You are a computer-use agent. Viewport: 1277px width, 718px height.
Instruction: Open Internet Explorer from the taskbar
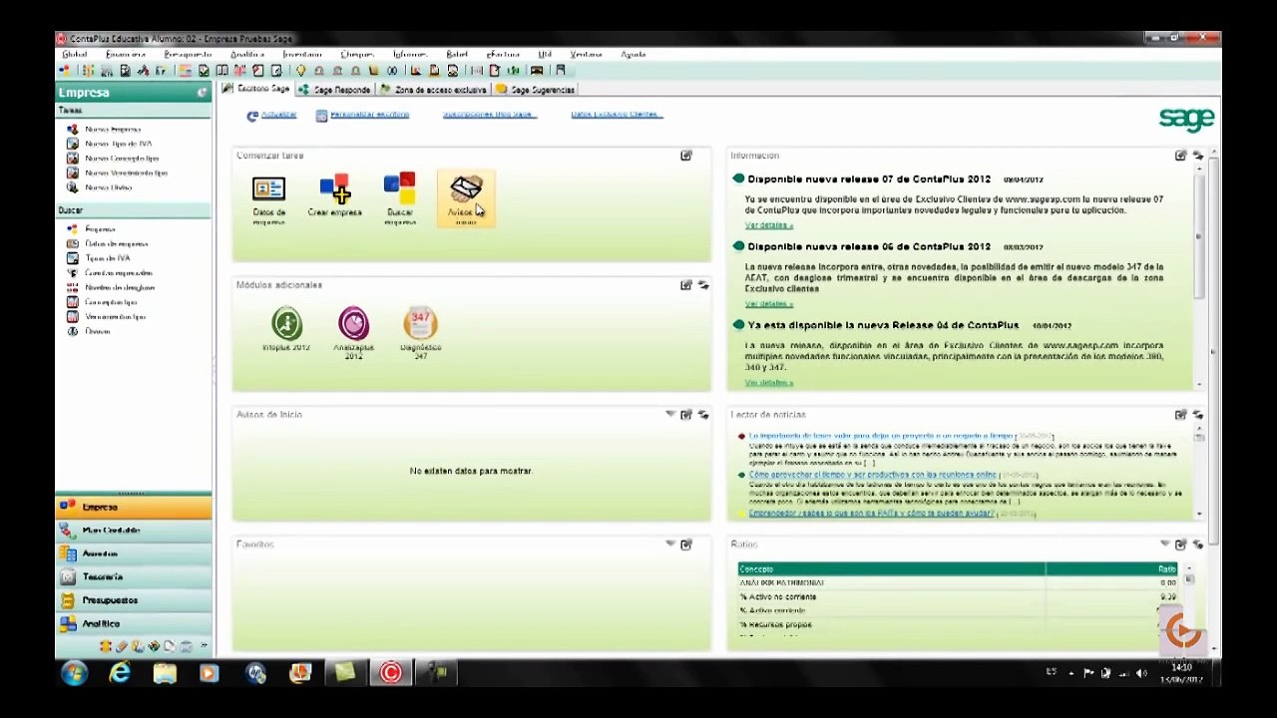120,673
